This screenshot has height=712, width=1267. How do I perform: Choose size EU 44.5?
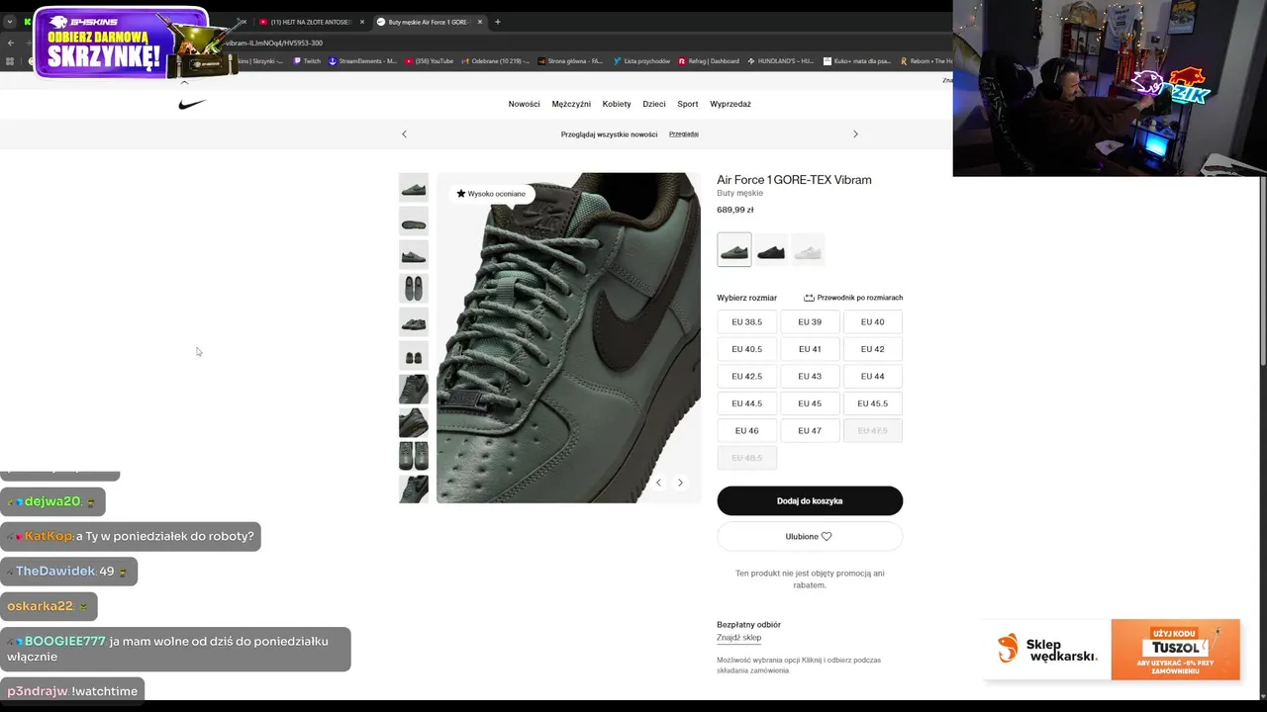click(x=746, y=403)
